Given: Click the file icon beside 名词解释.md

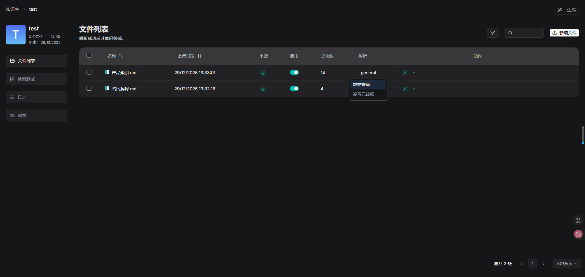Looking at the screenshot, I should tap(107, 88).
